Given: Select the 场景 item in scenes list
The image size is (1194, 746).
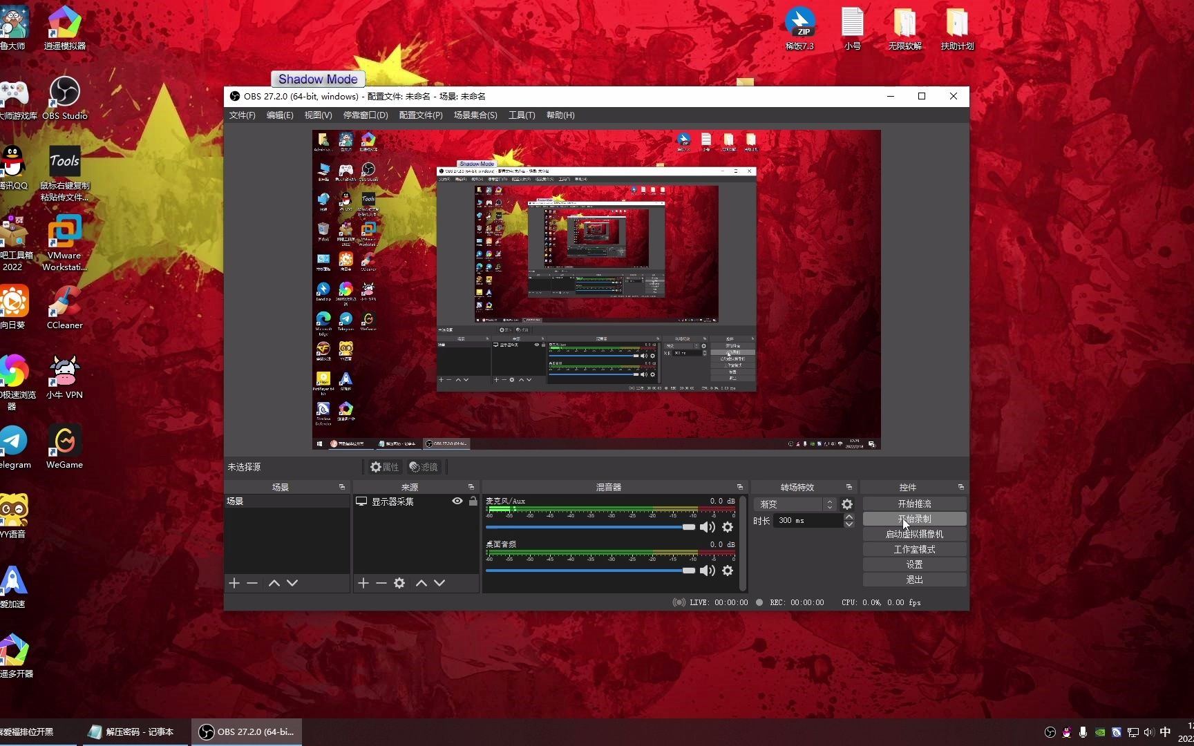Looking at the screenshot, I should pyautogui.click(x=287, y=501).
